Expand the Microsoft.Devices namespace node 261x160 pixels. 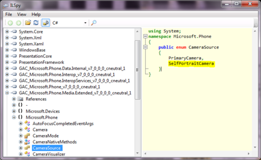pos(14,111)
